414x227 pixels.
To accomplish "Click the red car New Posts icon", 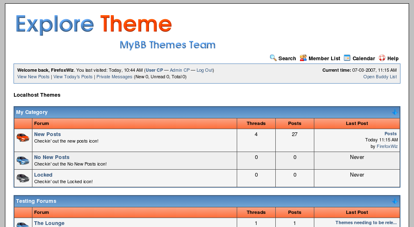I will [23, 137].
